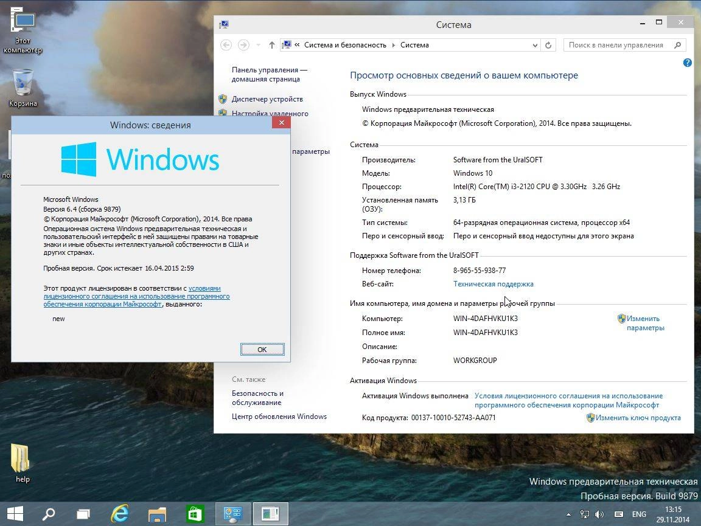Click 'Изменить параметры' link

pyautogui.click(x=645, y=323)
